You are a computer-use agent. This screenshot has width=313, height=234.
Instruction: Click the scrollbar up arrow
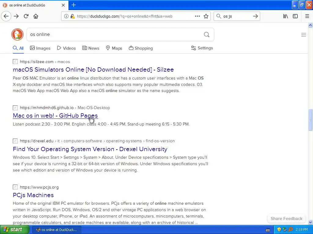click(310, 25)
